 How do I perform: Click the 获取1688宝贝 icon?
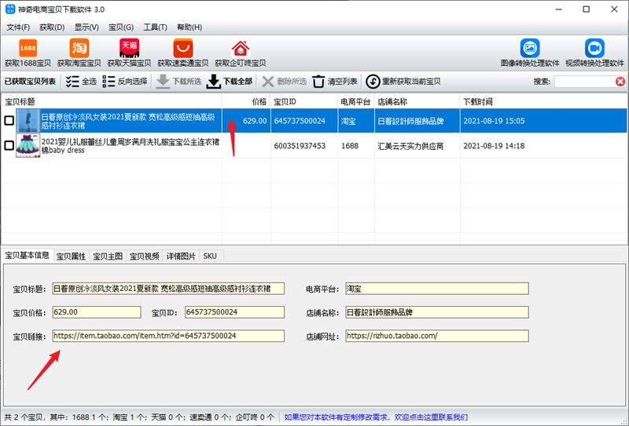point(28,48)
